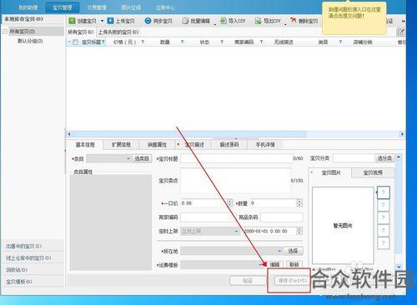417x305 pixels.
Task: Open 回收站(0) recycle bin in sidebar
Action: tap(33, 270)
